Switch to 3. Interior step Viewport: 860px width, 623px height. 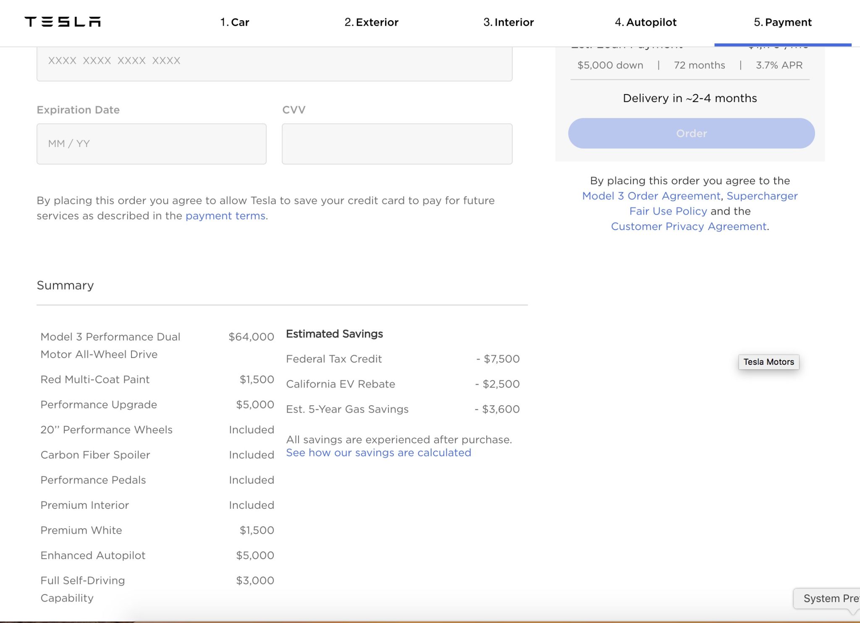pos(508,22)
